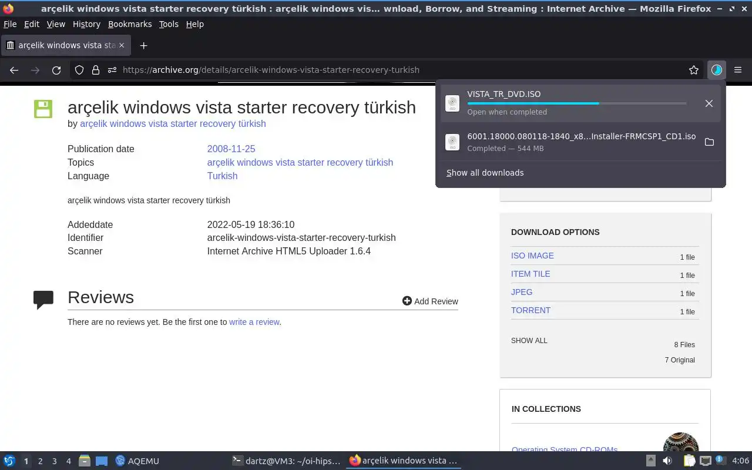This screenshot has width=752, height=470.
Task: Open a new tab with plus button
Action: point(143,45)
